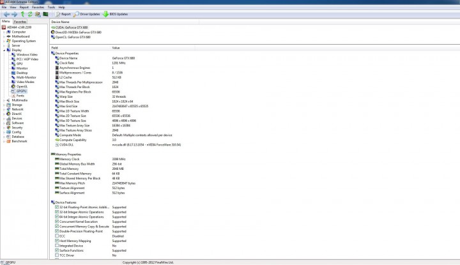
Task: Click the icon beside OpenCL: GeForce GTX 680
Action: (x=53, y=37)
